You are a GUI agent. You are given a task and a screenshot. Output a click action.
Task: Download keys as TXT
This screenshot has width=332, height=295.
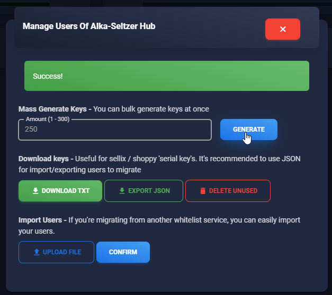(x=60, y=191)
